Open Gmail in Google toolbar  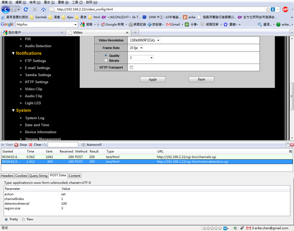173,25
